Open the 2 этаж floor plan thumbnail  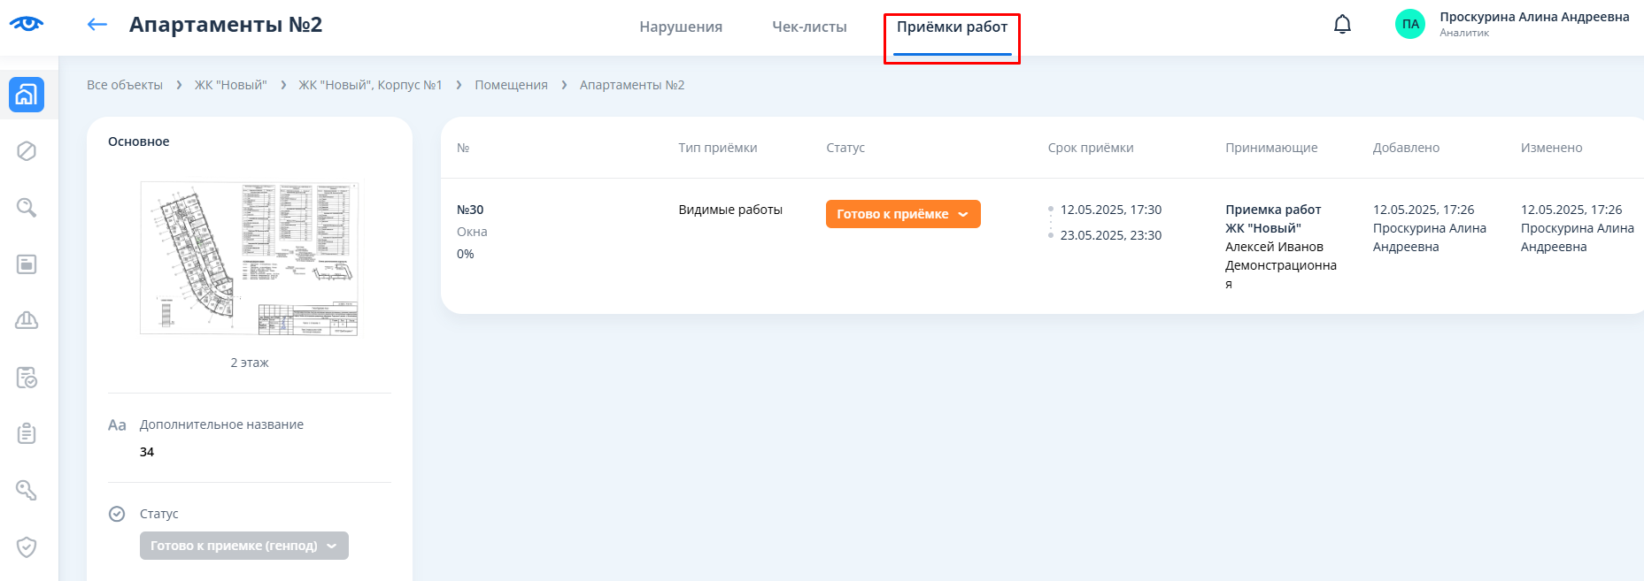click(250, 258)
